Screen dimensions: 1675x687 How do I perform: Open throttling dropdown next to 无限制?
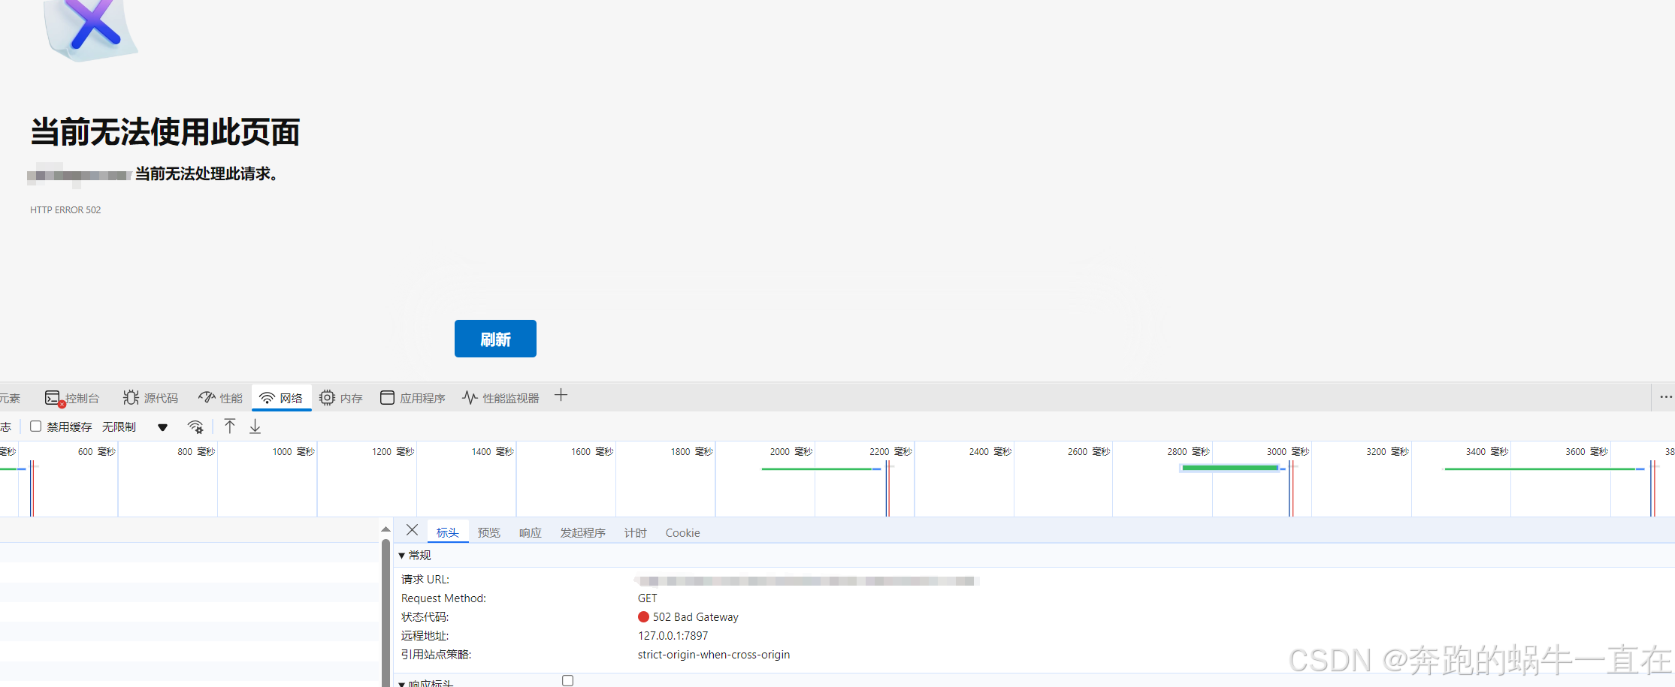coord(162,426)
